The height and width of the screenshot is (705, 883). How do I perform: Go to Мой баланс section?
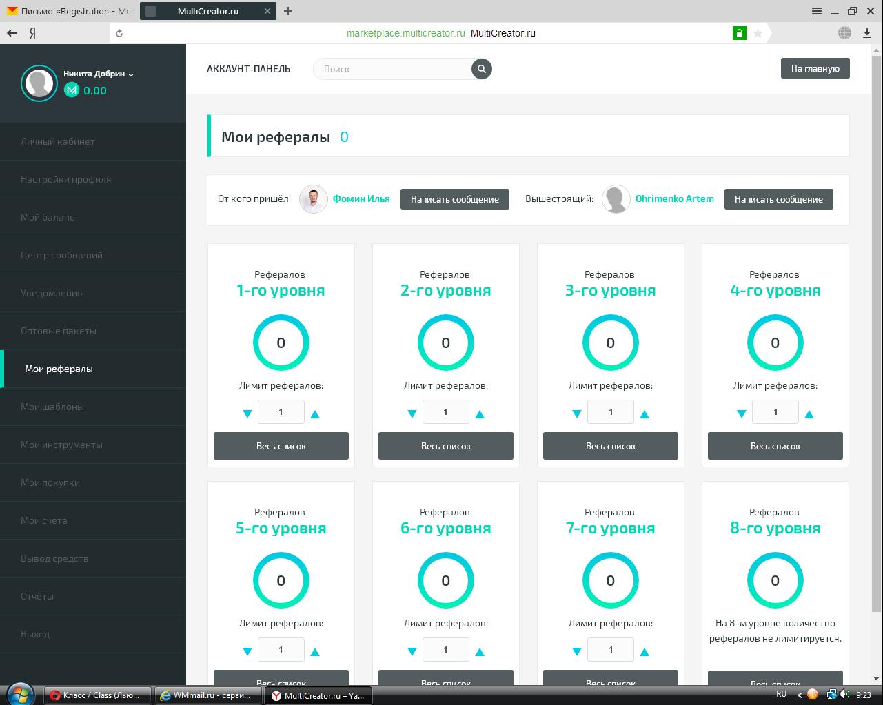(x=93, y=217)
